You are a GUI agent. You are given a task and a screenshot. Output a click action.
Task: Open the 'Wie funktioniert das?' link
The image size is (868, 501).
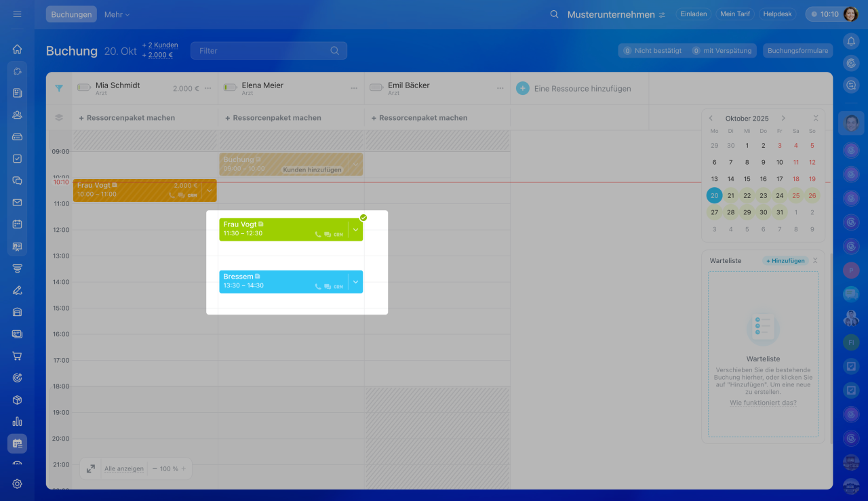pyautogui.click(x=764, y=403)
